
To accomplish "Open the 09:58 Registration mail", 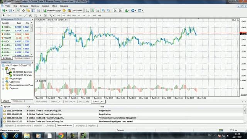I will (123, 111).
